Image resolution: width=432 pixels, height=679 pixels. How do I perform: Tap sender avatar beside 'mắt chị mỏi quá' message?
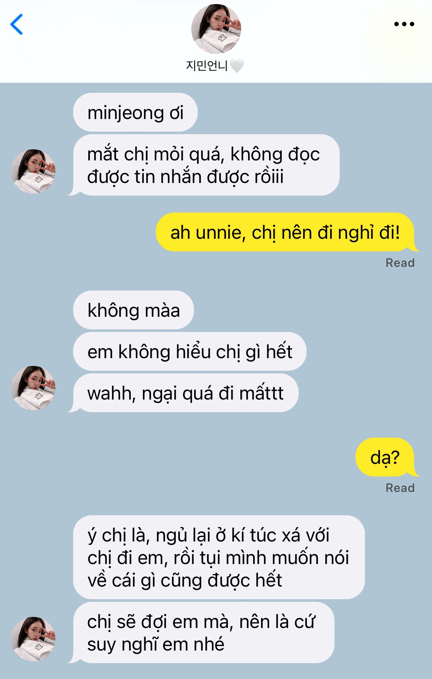coord(33,171)
